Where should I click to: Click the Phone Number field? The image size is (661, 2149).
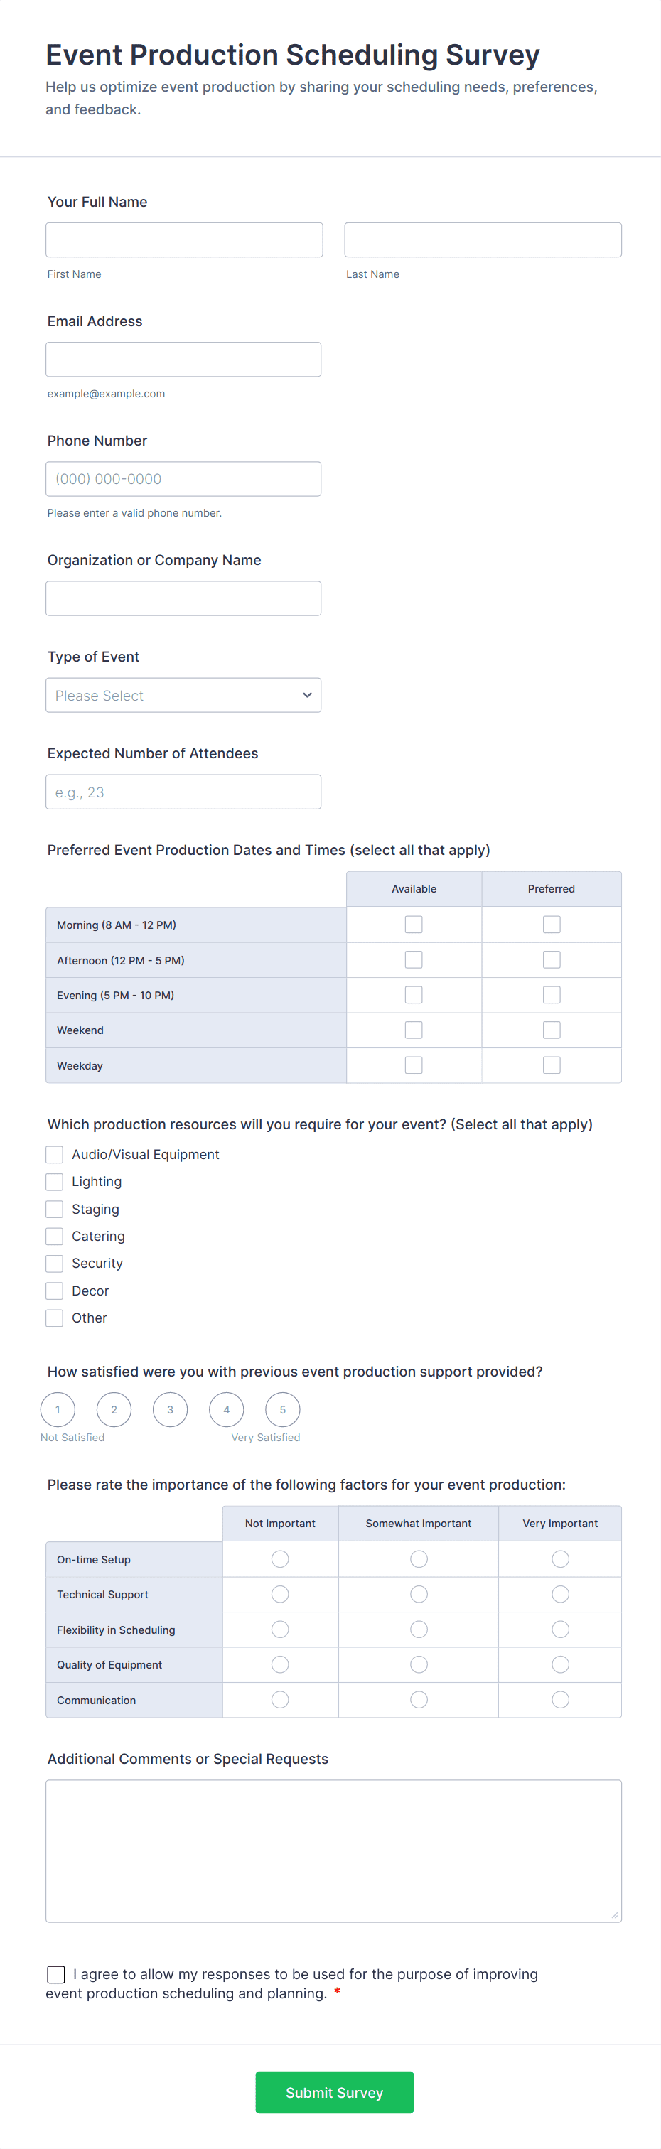click(183, 479)
